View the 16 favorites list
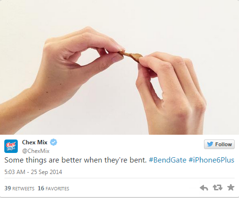This screenshot has height=198, width=239. pos(53,188)
